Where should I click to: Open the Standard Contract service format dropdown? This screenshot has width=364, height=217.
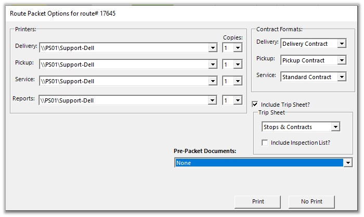pos(342,77)
